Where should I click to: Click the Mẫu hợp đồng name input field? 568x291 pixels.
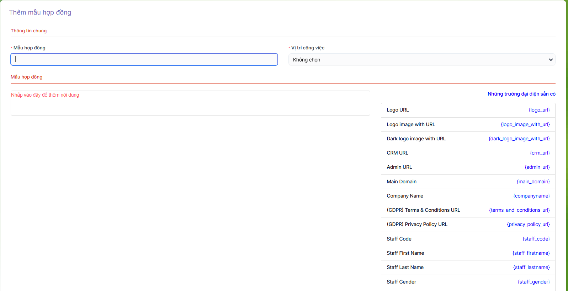pos(144,59)
